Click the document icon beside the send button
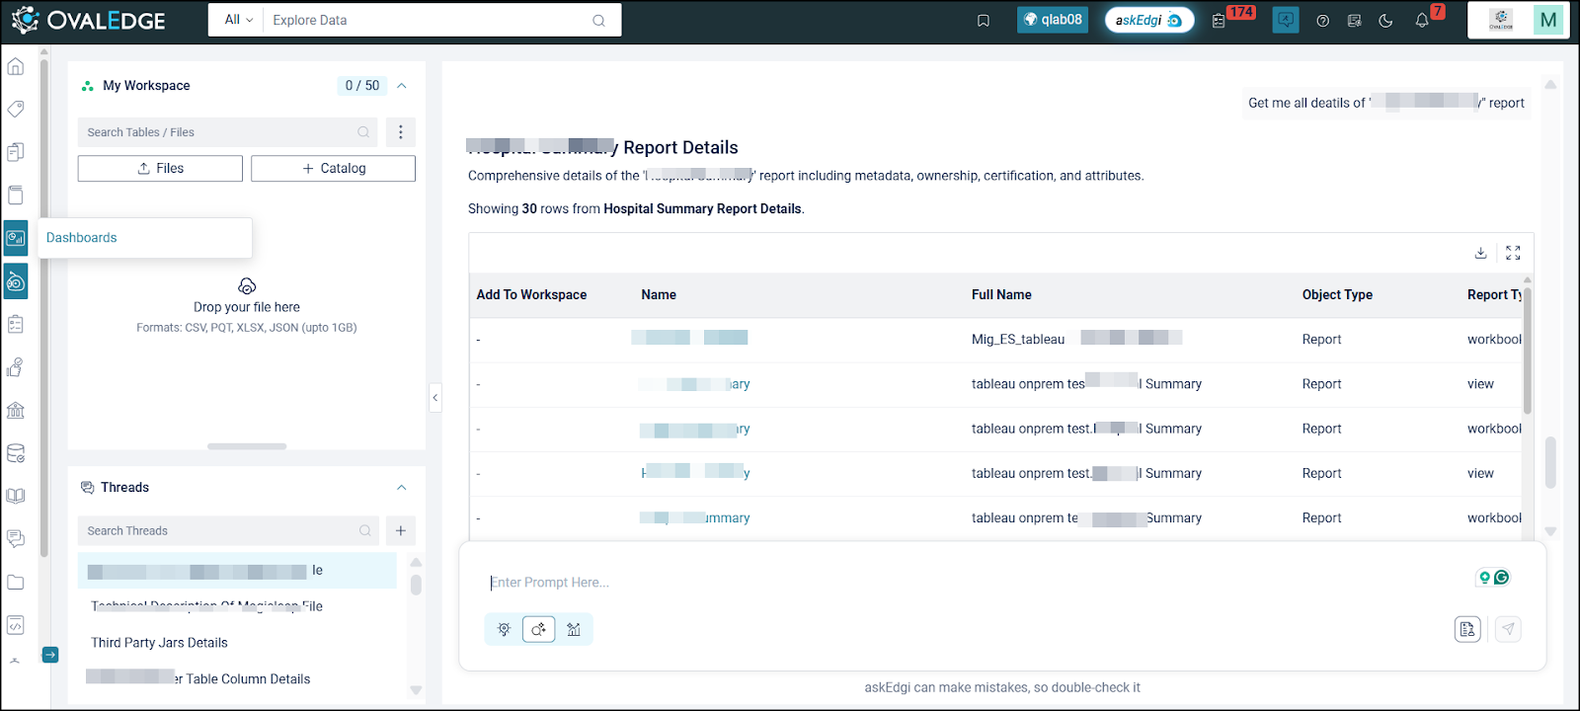 [1468, 629]
